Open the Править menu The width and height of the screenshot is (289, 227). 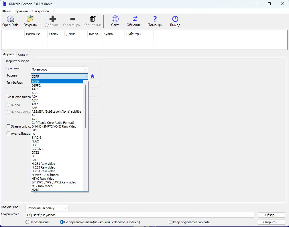pos(21,11)
